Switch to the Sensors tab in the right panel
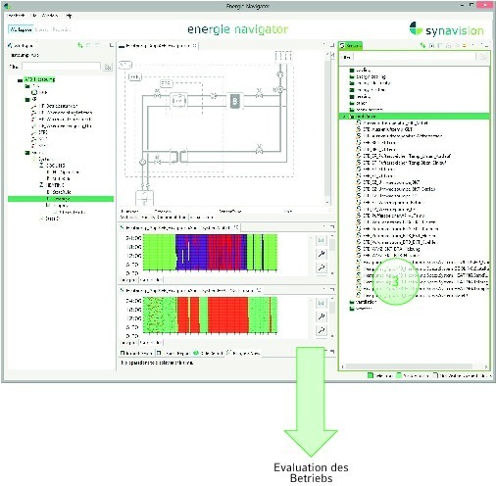 click(x=350, y=46)
